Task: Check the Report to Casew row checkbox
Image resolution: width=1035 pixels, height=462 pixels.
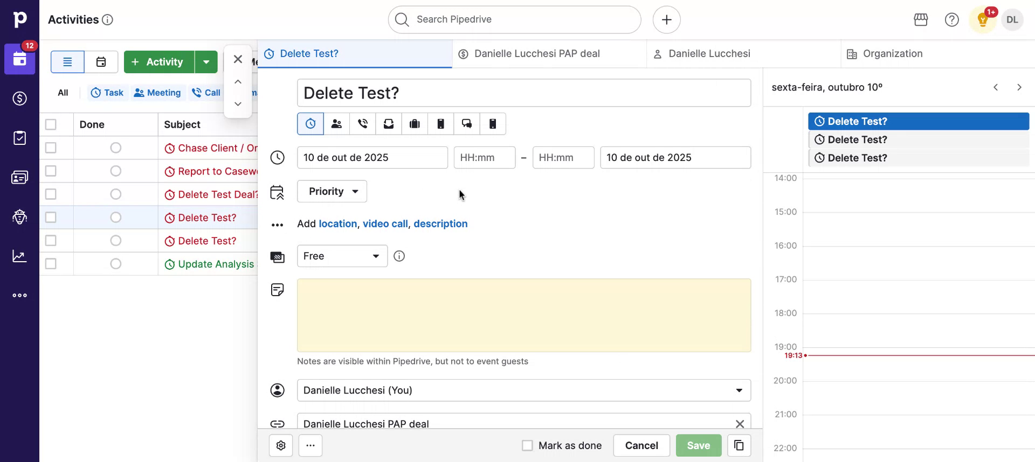Action: (x=51, y=171)
